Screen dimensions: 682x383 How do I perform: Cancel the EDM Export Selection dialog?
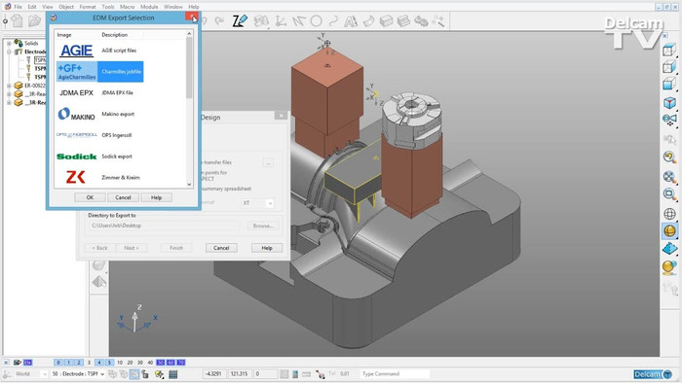[x=123, y=197]
